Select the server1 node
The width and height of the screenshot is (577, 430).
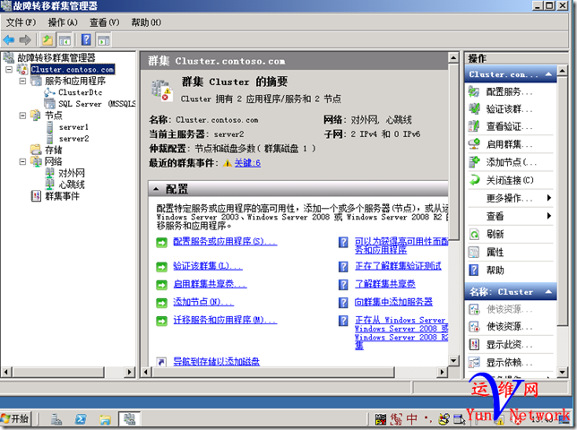pos(73,127)
